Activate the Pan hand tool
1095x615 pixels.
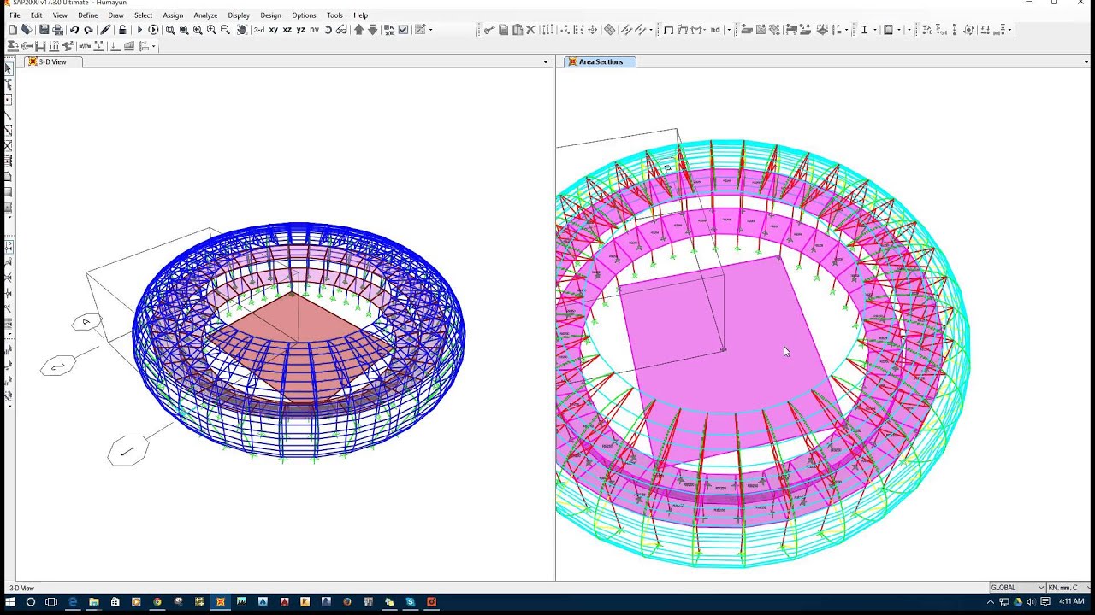click(x=242, y=30)
